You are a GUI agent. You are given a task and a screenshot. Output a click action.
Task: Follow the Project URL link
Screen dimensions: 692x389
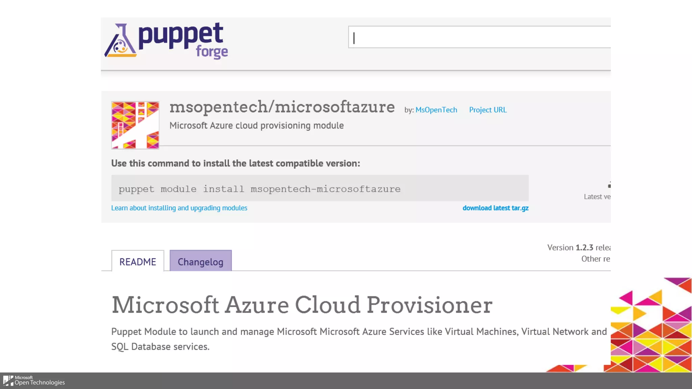[x=488, y=110]
